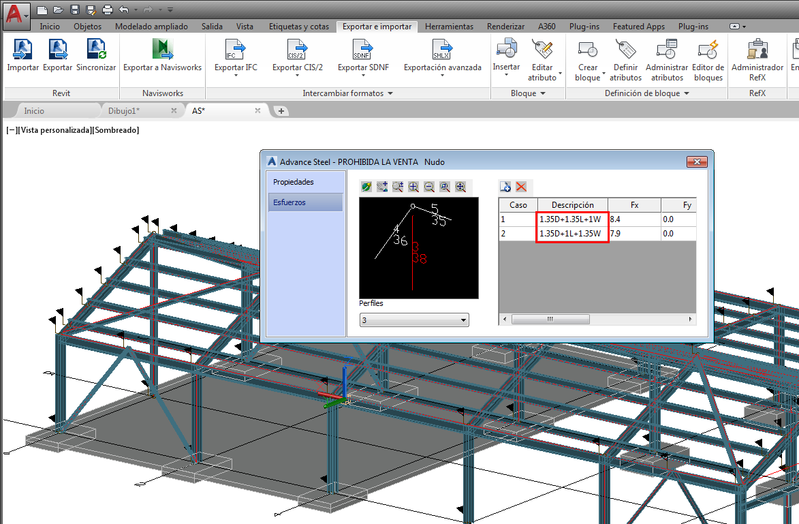Click the Insertar bloque icon
The width and height of the screenshot is (799, 524).
(x=507, y=49)
